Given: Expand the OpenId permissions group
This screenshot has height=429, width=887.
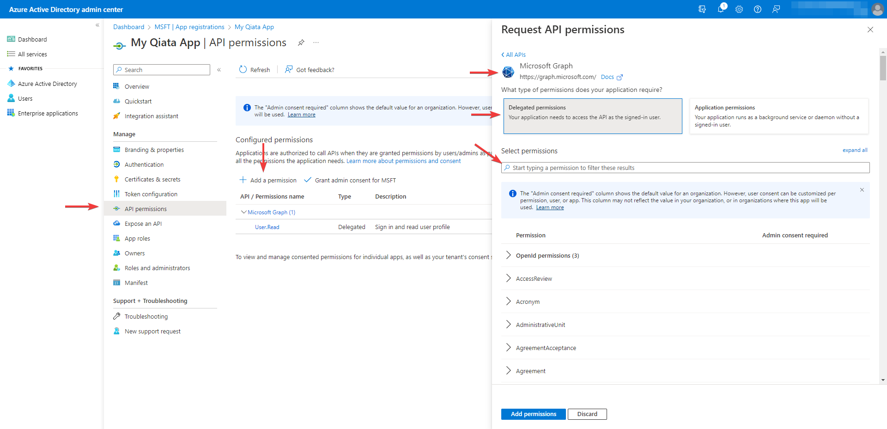Looking at the screenshot, I should pos(508,255).
